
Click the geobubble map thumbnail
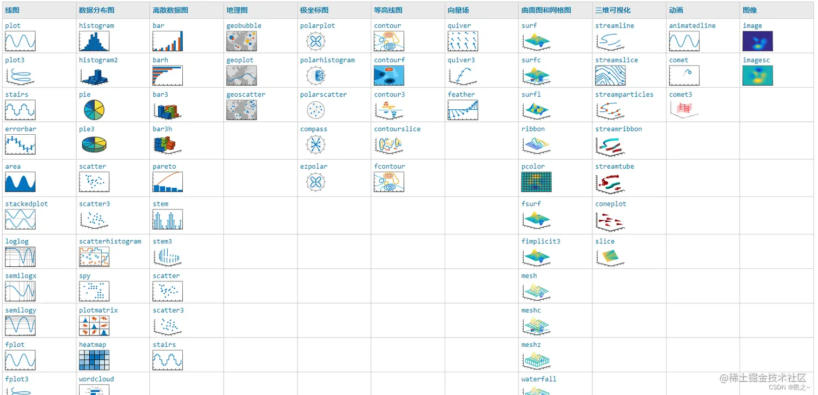coord(241,41)
